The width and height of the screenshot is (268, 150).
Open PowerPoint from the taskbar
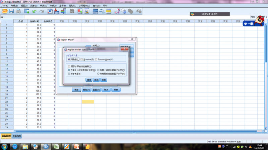(77, 147)
